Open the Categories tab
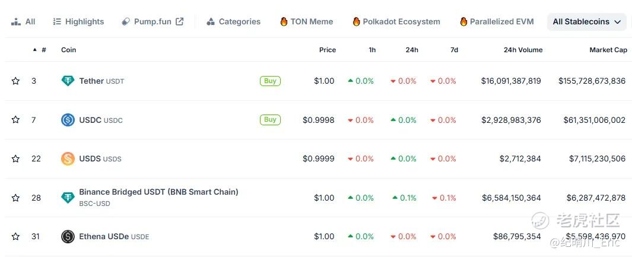This screenshot has width=632, height=257. tap(233, 22)
